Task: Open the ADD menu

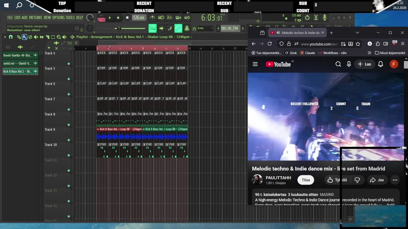Action: click(x=25, y=18)
